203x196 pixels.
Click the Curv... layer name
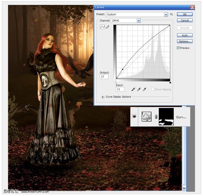[x=181, y=117]
